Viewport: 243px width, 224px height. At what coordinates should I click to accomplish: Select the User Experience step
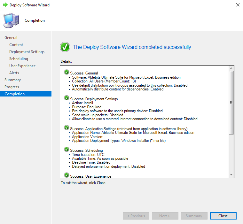22,66
